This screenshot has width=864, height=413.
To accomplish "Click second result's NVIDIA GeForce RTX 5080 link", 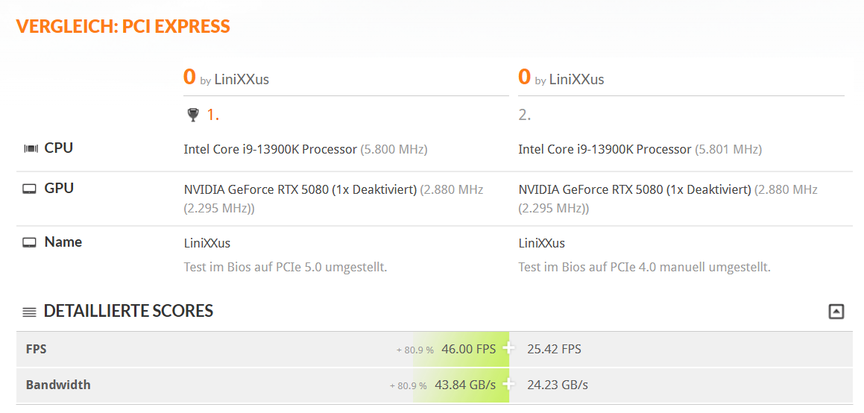I will tap(635, 190).
